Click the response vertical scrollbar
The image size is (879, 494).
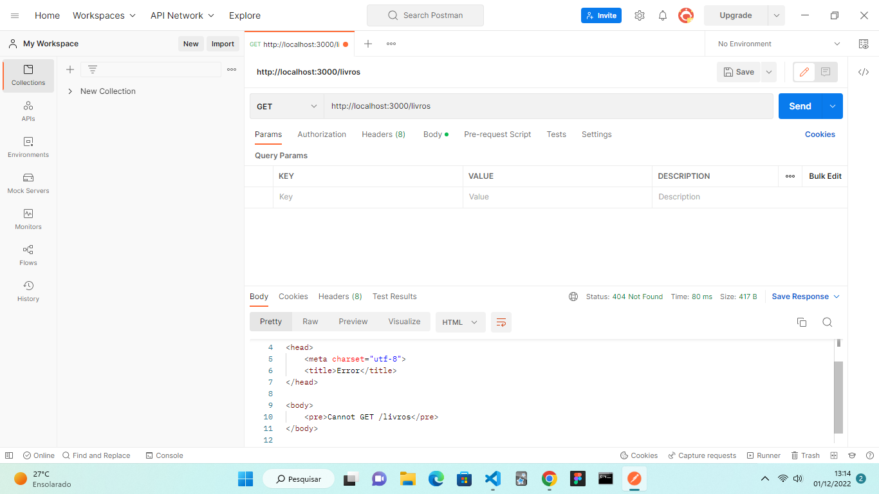(838, 397)
